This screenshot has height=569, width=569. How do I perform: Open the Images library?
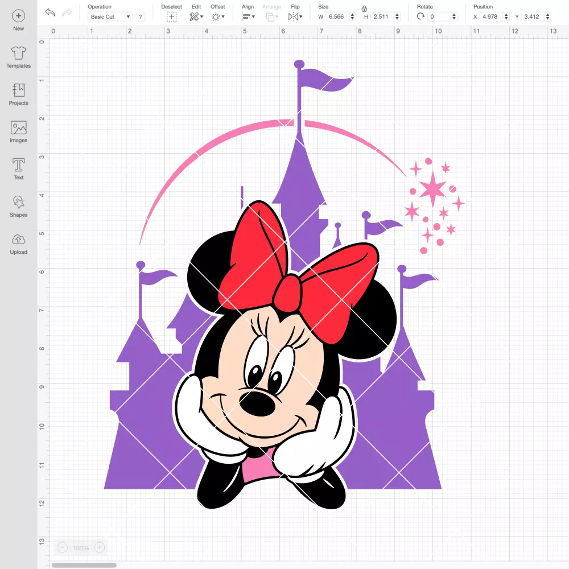point(19,132)
